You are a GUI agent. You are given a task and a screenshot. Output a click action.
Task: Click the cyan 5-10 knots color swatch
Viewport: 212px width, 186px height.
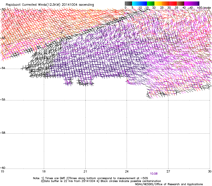[x=136, y=3]
